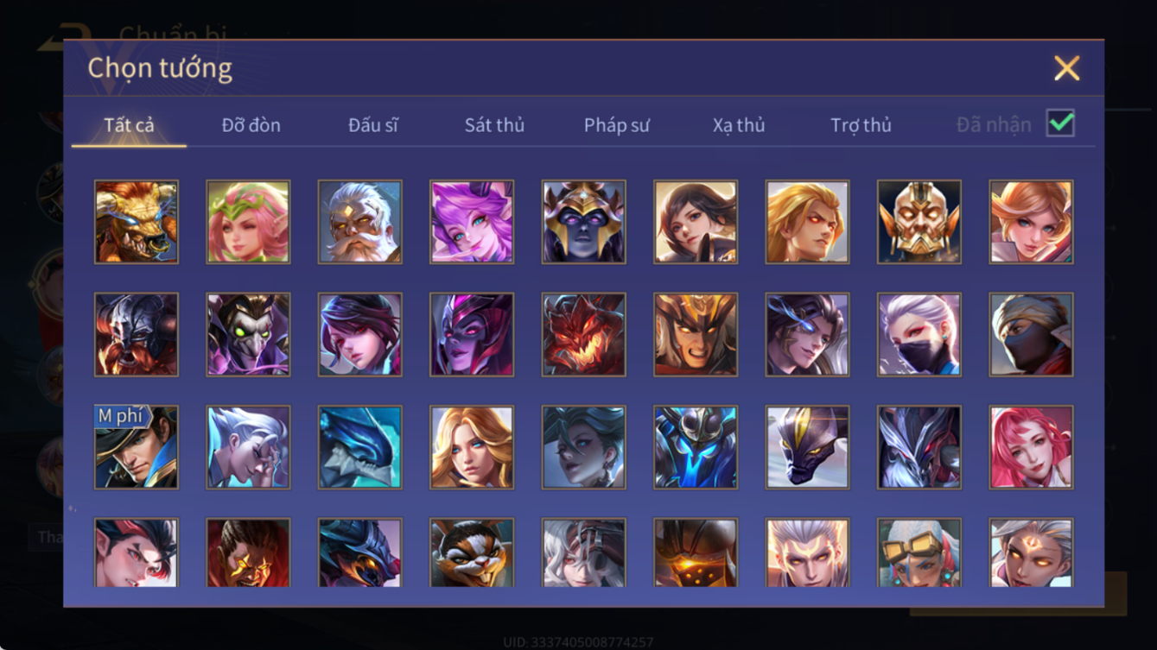The height and width of the screenshot is (650, 1157).
Task: Choose the raccoon-like creature hero portrait
Action: coord(472,553)
